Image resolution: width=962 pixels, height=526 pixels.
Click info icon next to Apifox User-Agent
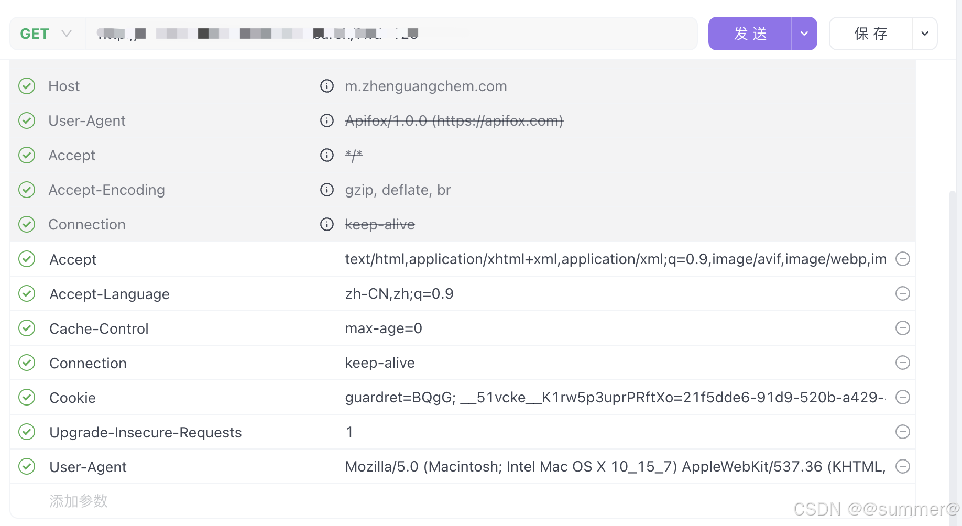tap(327, 120)
